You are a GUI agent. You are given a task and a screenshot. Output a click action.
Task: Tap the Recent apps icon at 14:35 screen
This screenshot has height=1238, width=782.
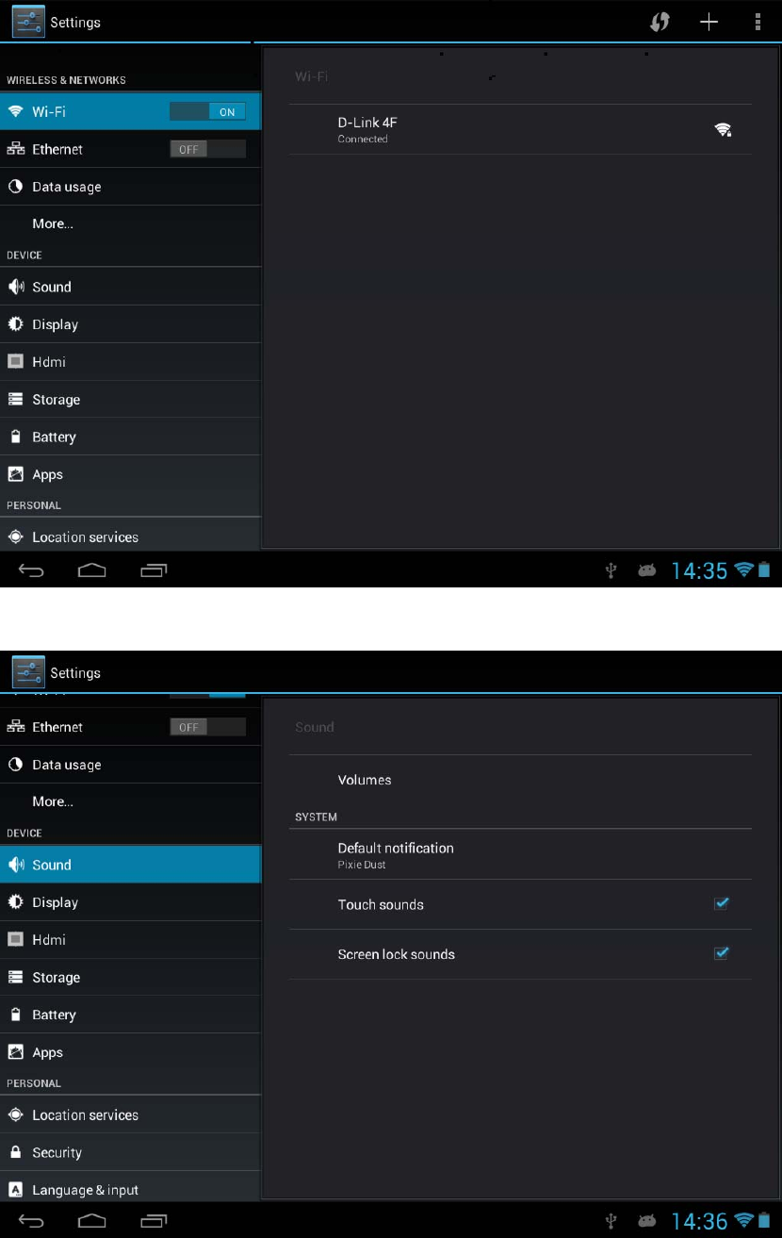tap(154, 570)
